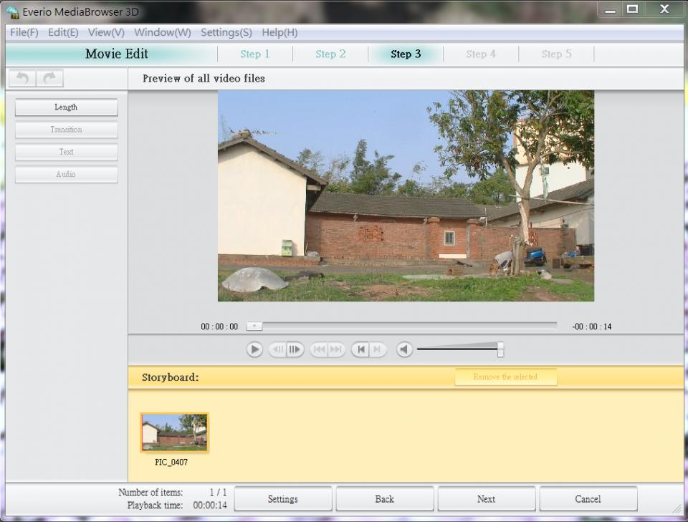
Task: Click the fast forward icon
Action: click(x=336, y=349)
